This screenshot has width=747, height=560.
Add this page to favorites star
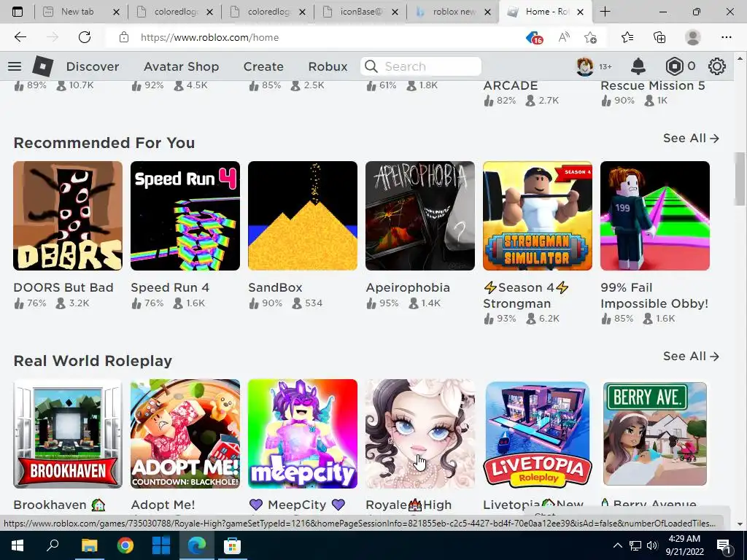tap(591, 37)
